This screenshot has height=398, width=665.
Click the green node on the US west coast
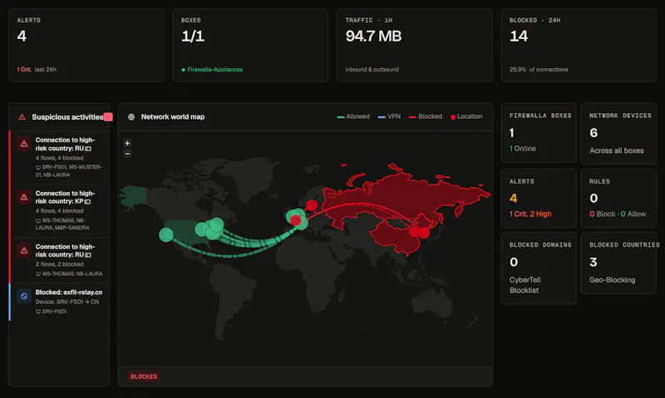click(x=166, y=234)
